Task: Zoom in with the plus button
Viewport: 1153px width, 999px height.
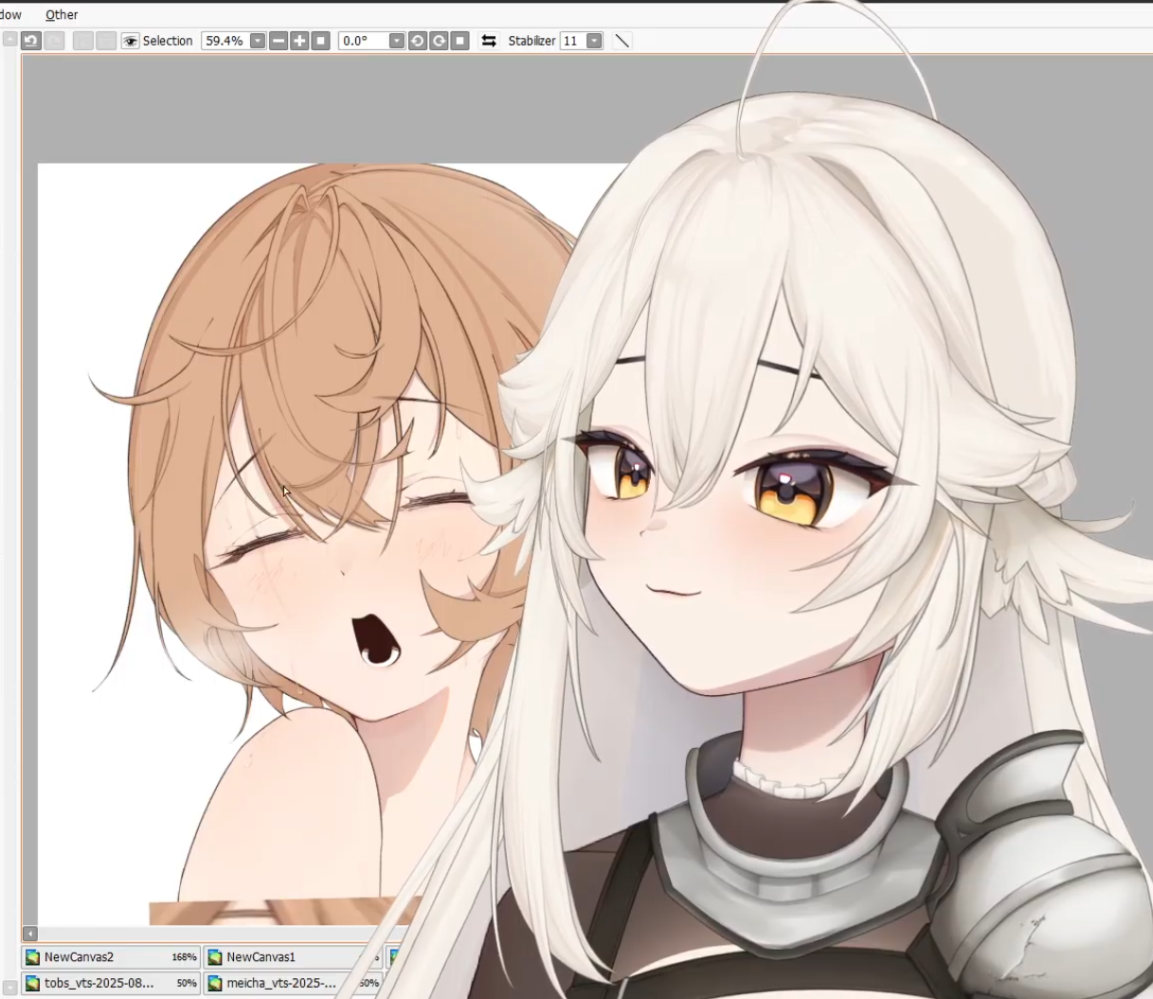Action: 299,41
